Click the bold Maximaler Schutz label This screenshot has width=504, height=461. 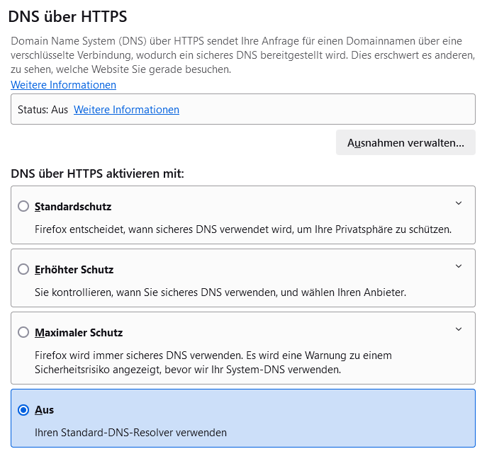[79, 333]
